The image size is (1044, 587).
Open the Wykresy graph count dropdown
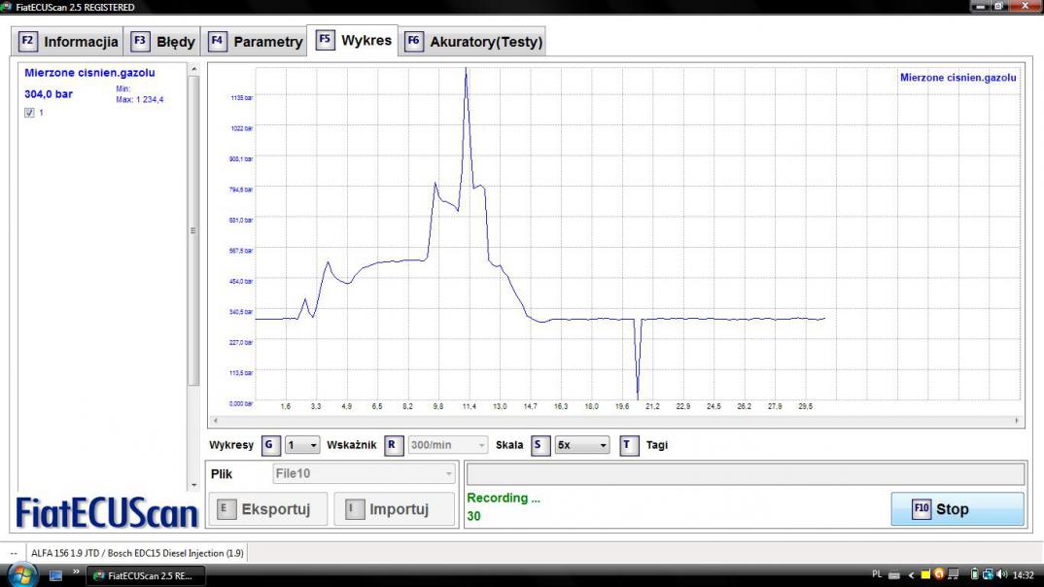(302, 445)
